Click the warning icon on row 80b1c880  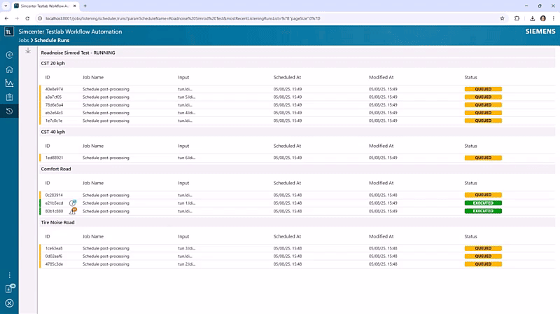pyautogui.click(x=73, y=211)
